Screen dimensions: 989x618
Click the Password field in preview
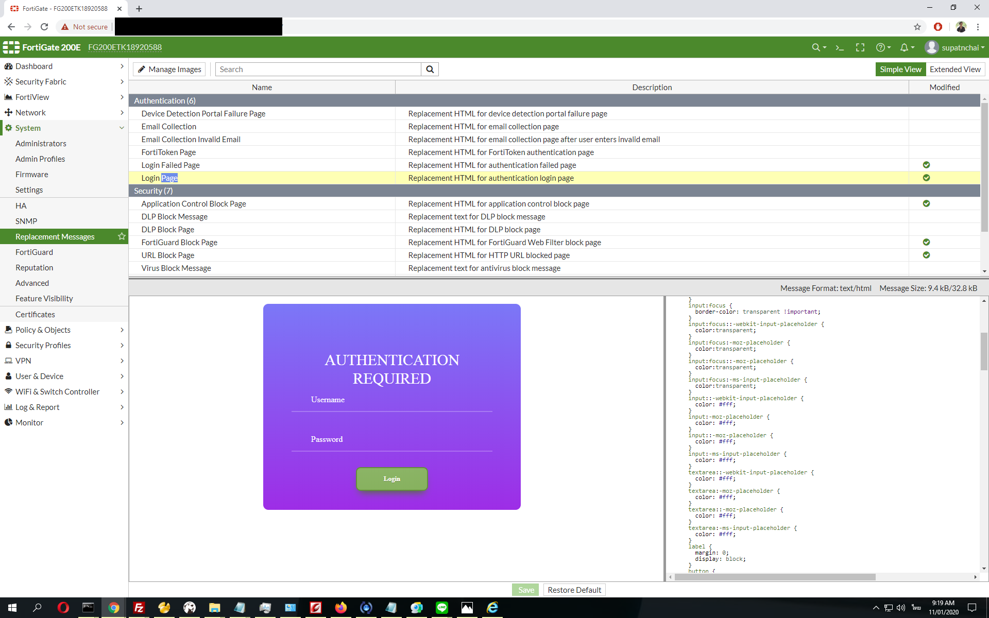(392, 440)
